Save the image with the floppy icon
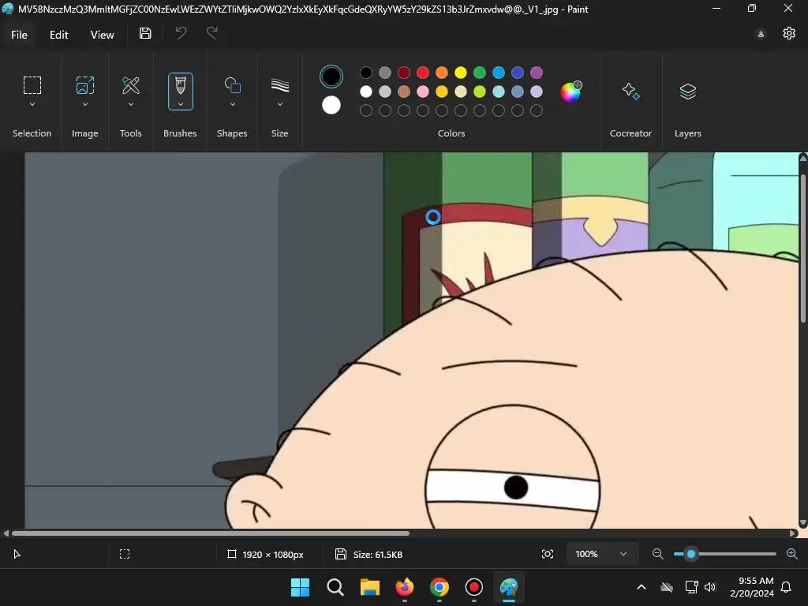This screenshot has height=606, width=808. pos(145,33)
